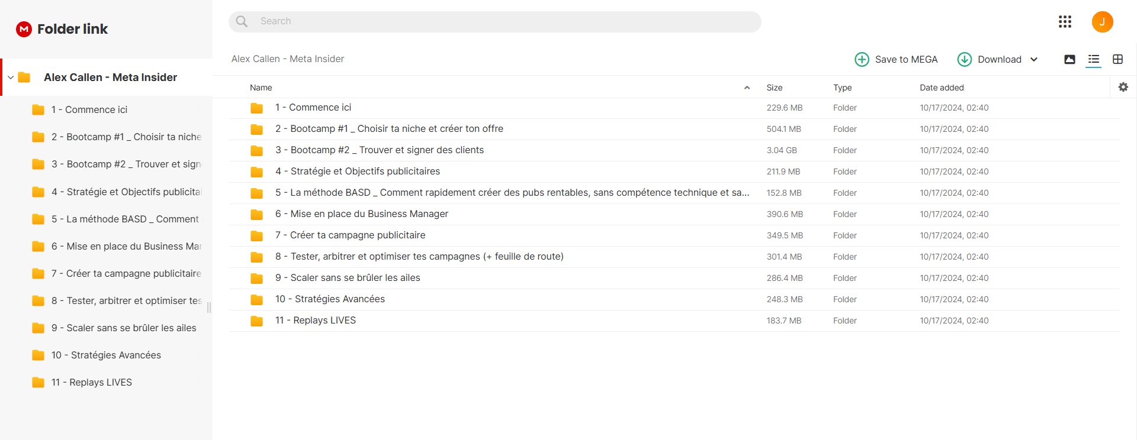Click the sidebar resize handle
This screenshot has height=440, width=1137.
click(209, 308)
